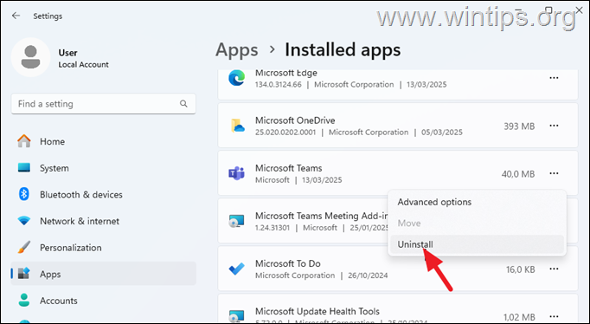Select Apps in the sidebar

click(x=104, y=274)
